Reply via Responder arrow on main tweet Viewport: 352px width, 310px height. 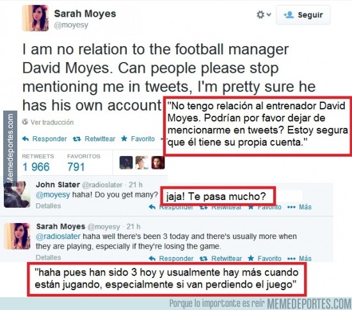click(44, 139)
